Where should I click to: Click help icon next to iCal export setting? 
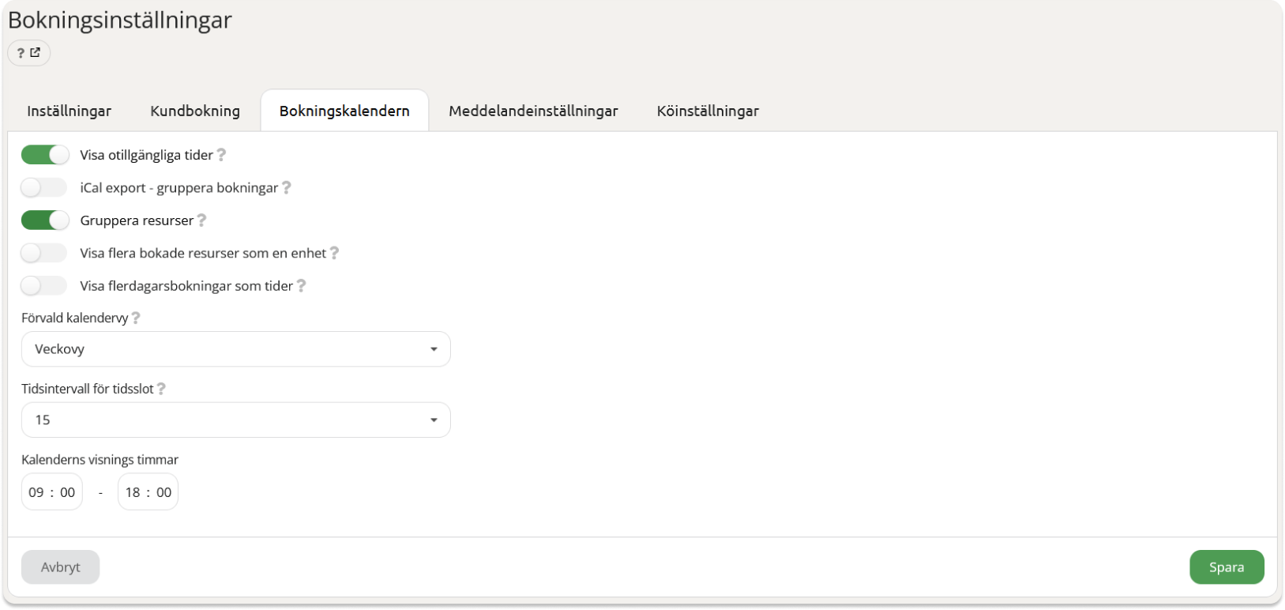pos(287,188)
